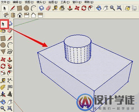Image resolution: width=139 pixels, height=112 pixels.
Task: Activate the Axes tool
Action: tap(3, 94)
